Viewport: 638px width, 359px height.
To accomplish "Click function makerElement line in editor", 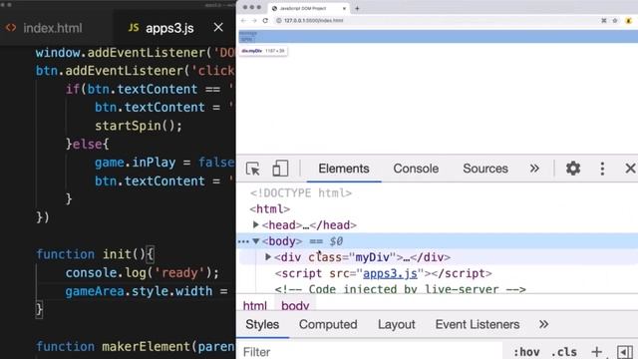I will (x=136, y=346).
